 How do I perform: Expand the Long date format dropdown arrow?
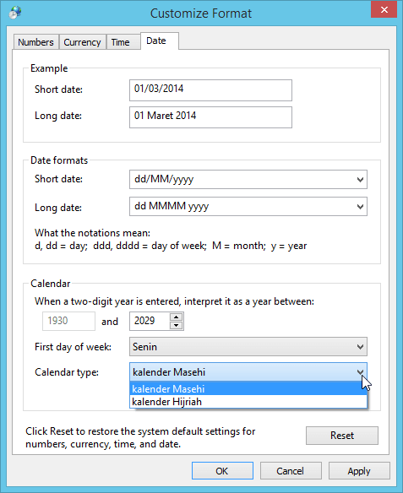(x=360, y=207)
